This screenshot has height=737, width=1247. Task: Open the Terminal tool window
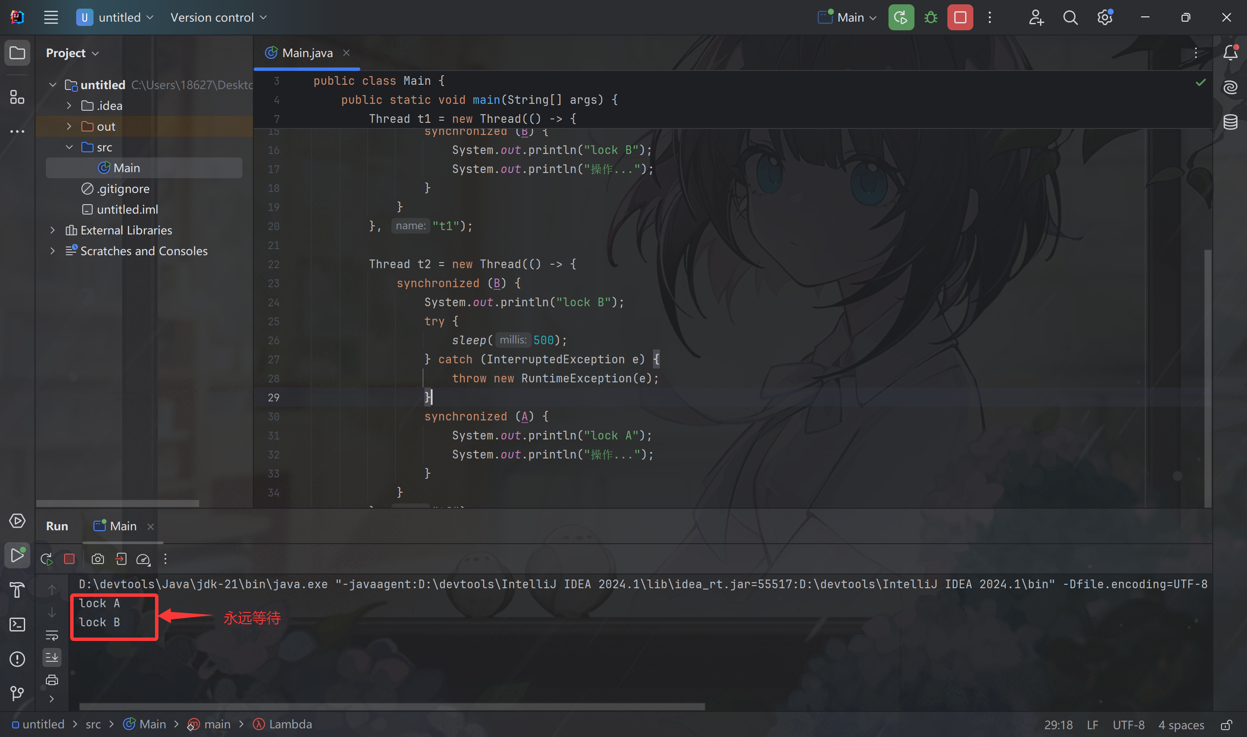[17, 624]
